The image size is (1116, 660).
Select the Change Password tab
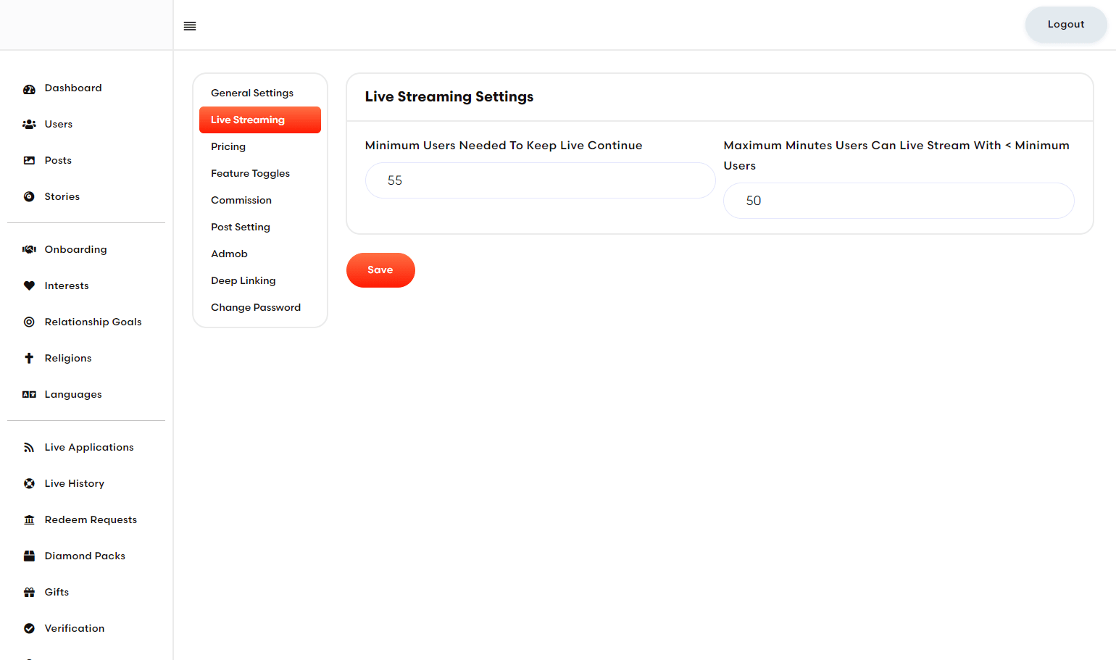pyautogui.click(x=260, y=308)
